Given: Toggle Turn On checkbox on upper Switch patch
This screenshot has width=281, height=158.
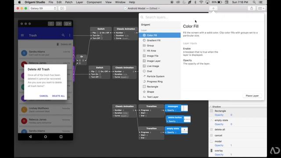Looking at the screenshot, I should click(x=101, y=36).
